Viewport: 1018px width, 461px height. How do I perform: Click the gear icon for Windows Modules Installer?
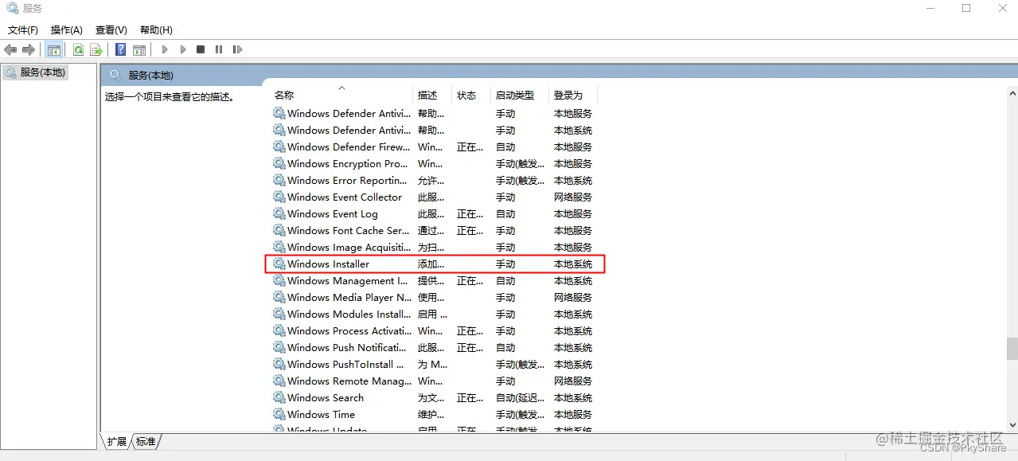pos(279,314)
